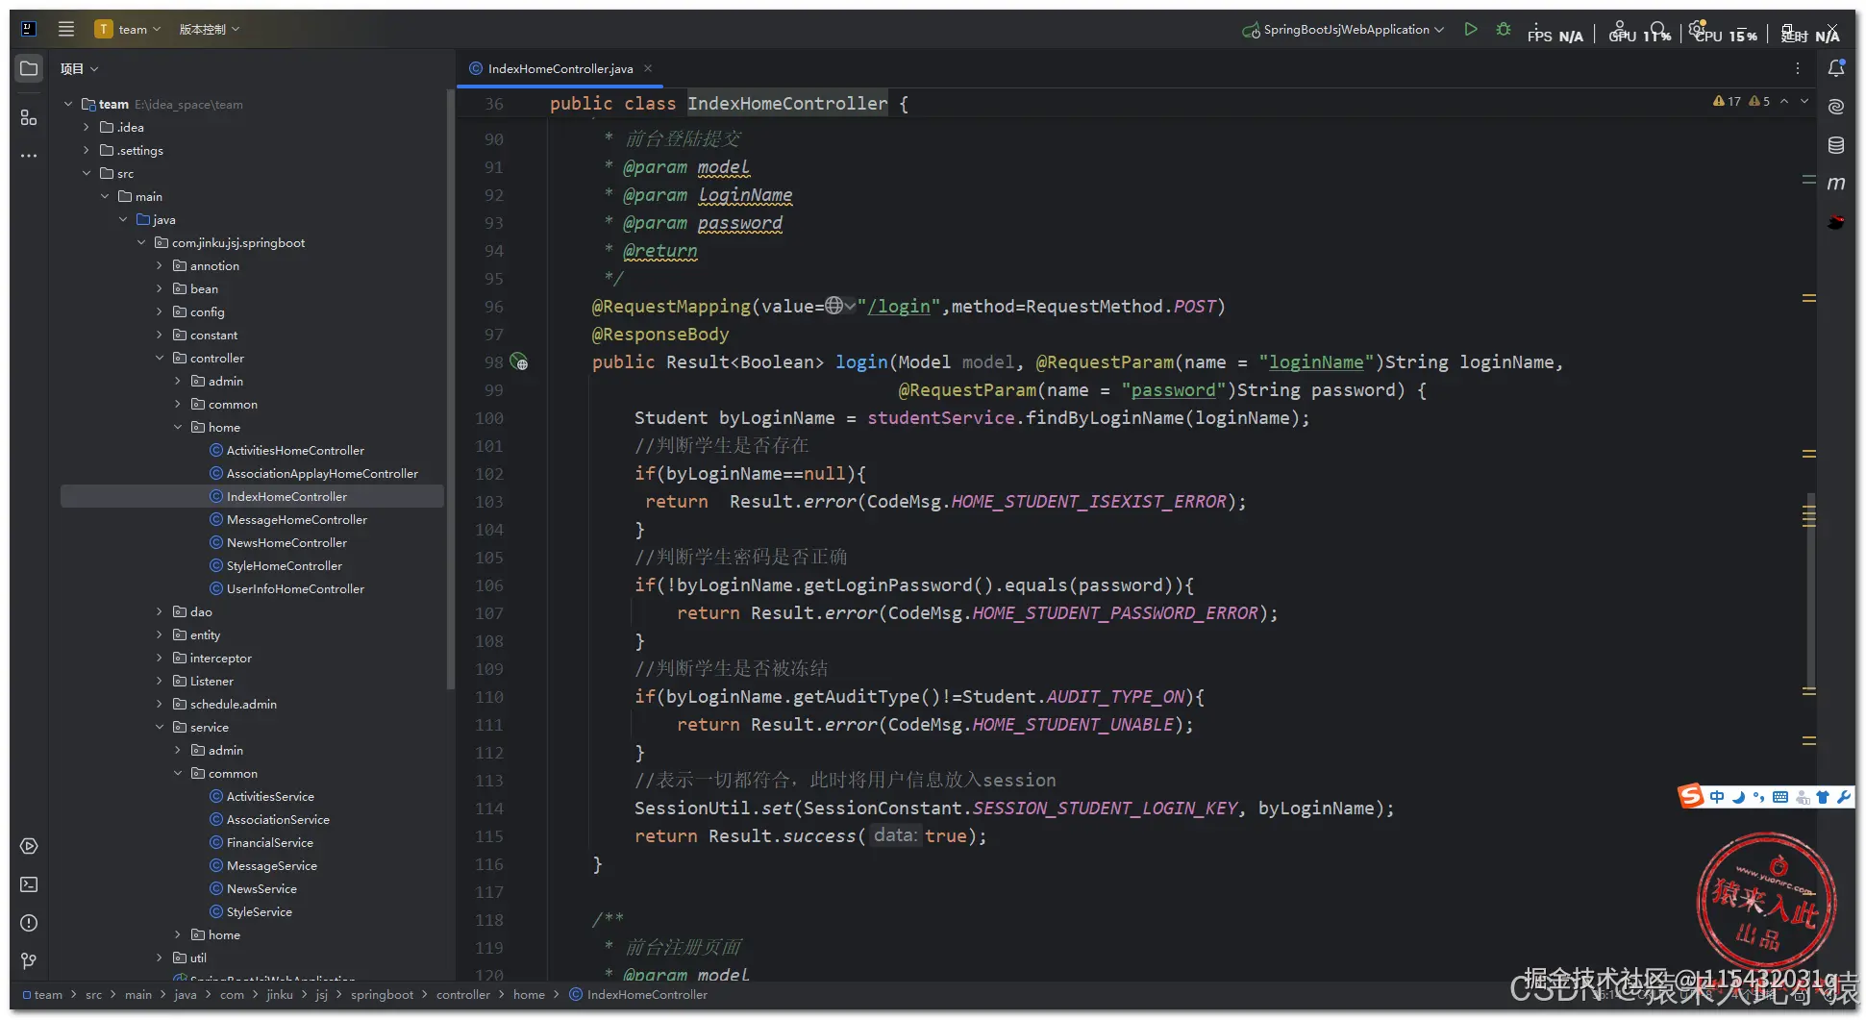Expand the interceptor package
The height and width of the screenshot is (1020, 1866).
point(160,658)
